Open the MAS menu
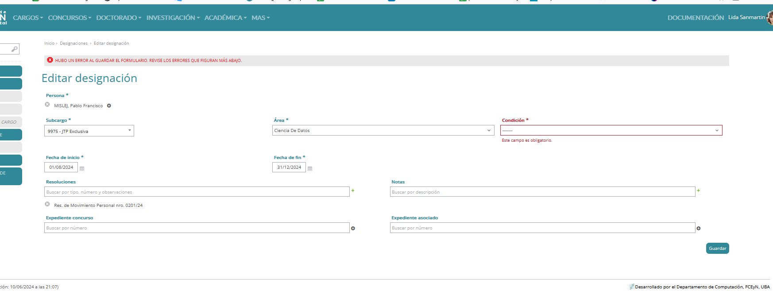The image size is (773, 303). point(260,18)
